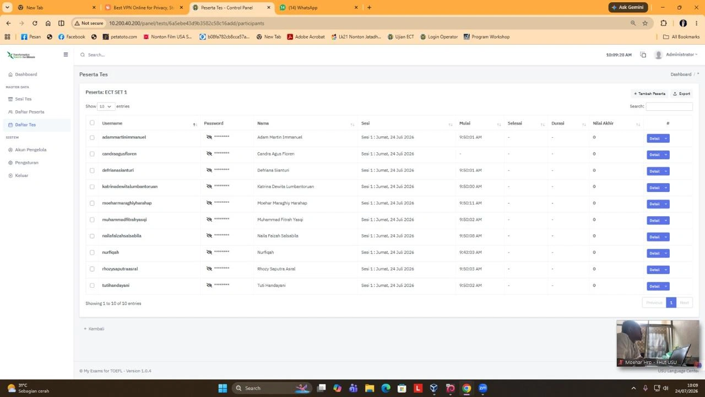Open Dashboard in the sidebar
Screen dimensions: 705x397
click(x=26, y=74)
